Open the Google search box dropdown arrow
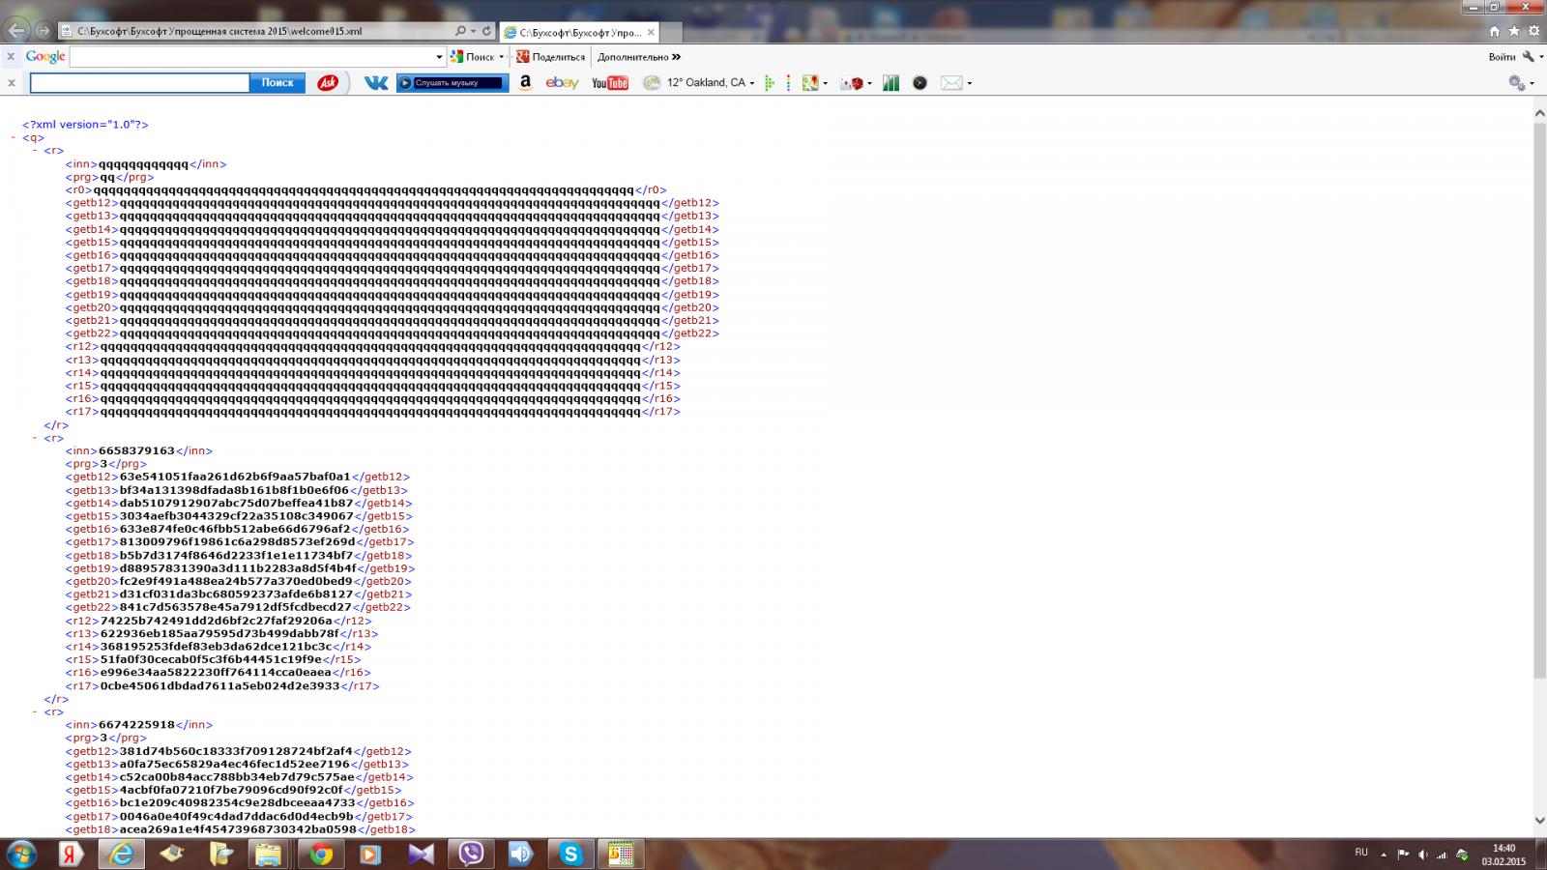The image size is (1547, 870). coord(439,57)
